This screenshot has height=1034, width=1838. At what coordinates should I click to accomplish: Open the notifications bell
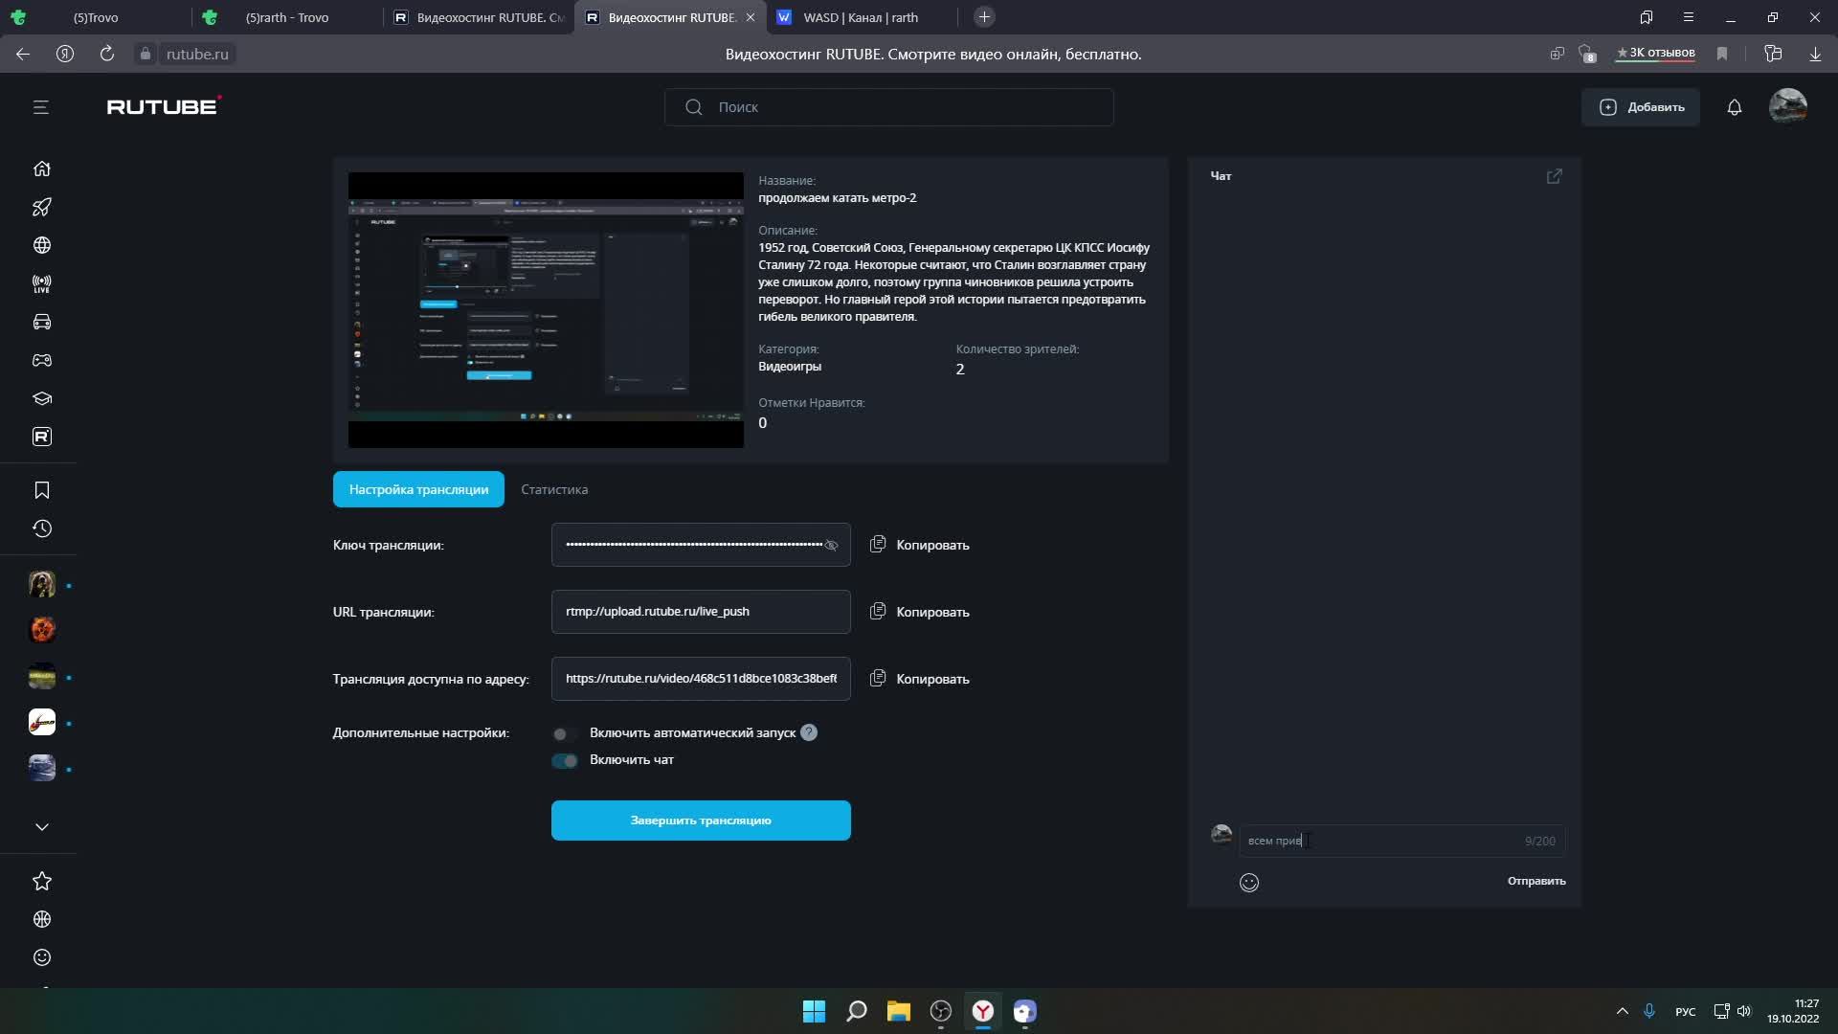[1734, 107]
